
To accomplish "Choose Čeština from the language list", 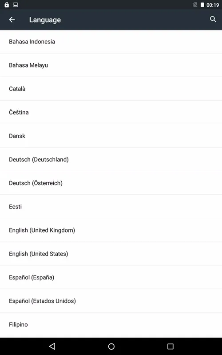I will pos(111,112).
